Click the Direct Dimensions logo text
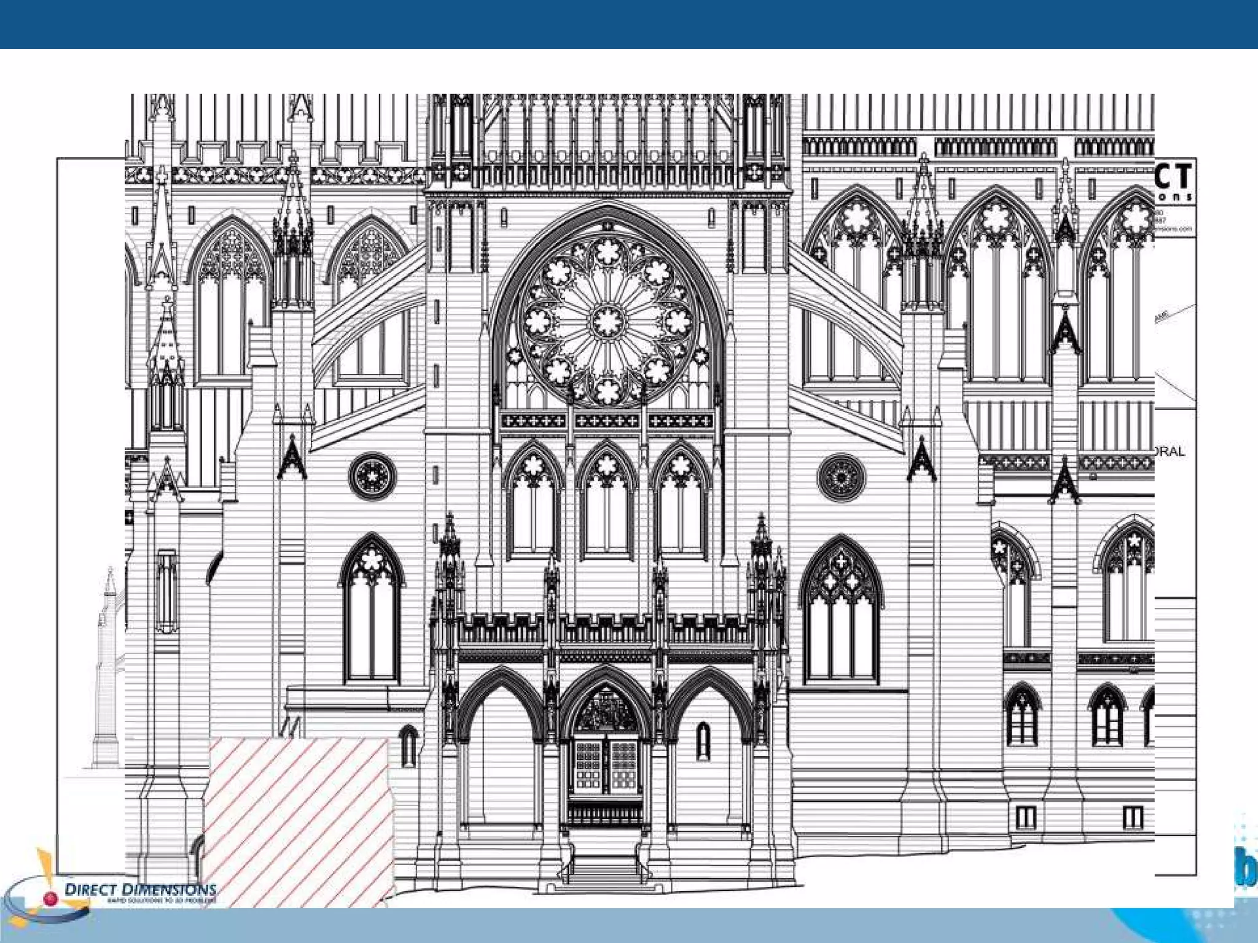The width and height of the screenshot is (1258, 943). [x=140, y=889]
